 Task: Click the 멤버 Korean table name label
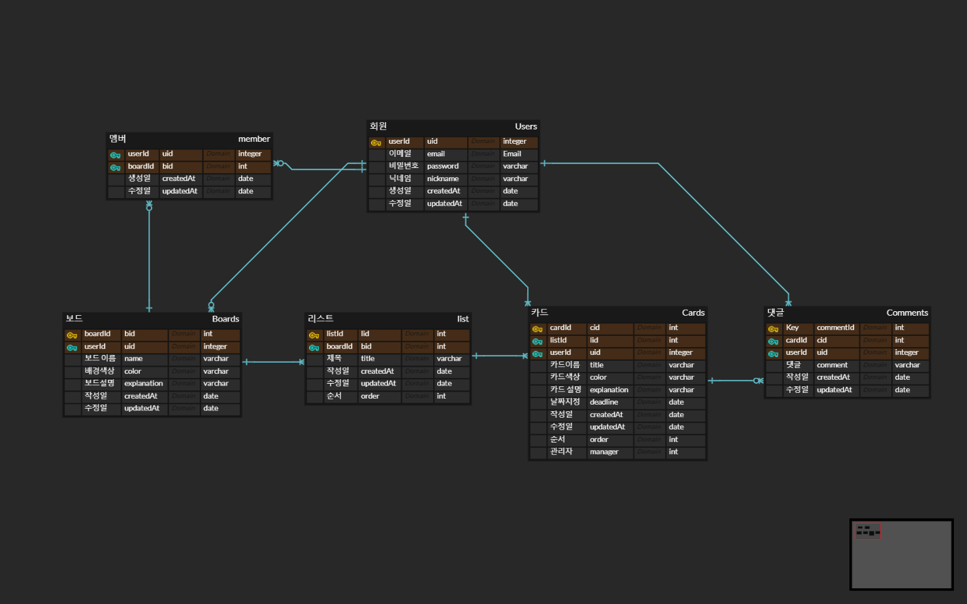118,139
